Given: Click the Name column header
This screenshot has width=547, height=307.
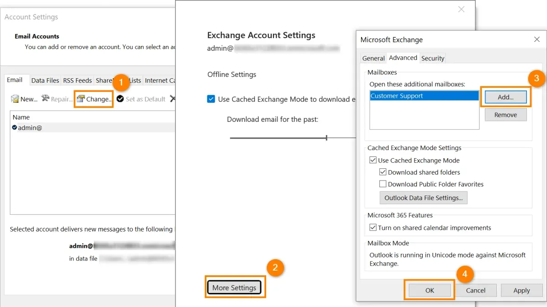Looking at the screenshot, I should click(21, 117).
